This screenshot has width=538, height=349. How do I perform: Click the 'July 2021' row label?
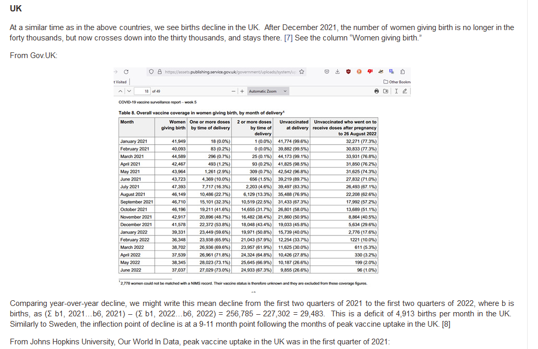click(130, 187)
